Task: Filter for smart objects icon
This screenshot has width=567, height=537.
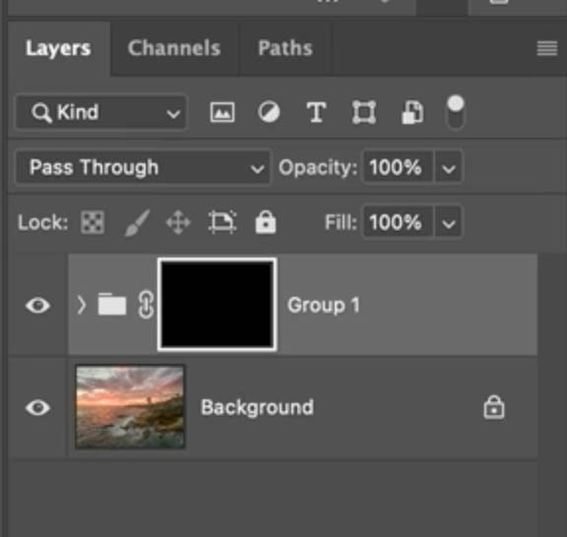Action: [x=412, y=112]
